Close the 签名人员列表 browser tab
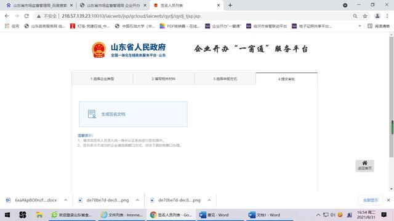Viewport: 394px width, 221px height. click(x=219, y=6)
